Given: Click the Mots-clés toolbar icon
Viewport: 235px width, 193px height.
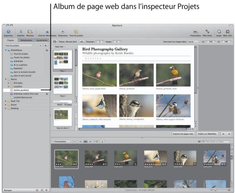Looking at the screenshot, I should click(228, 31).
